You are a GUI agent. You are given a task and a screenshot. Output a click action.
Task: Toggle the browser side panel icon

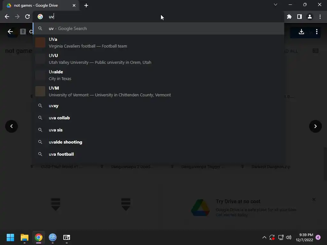(x=300, y=17)
